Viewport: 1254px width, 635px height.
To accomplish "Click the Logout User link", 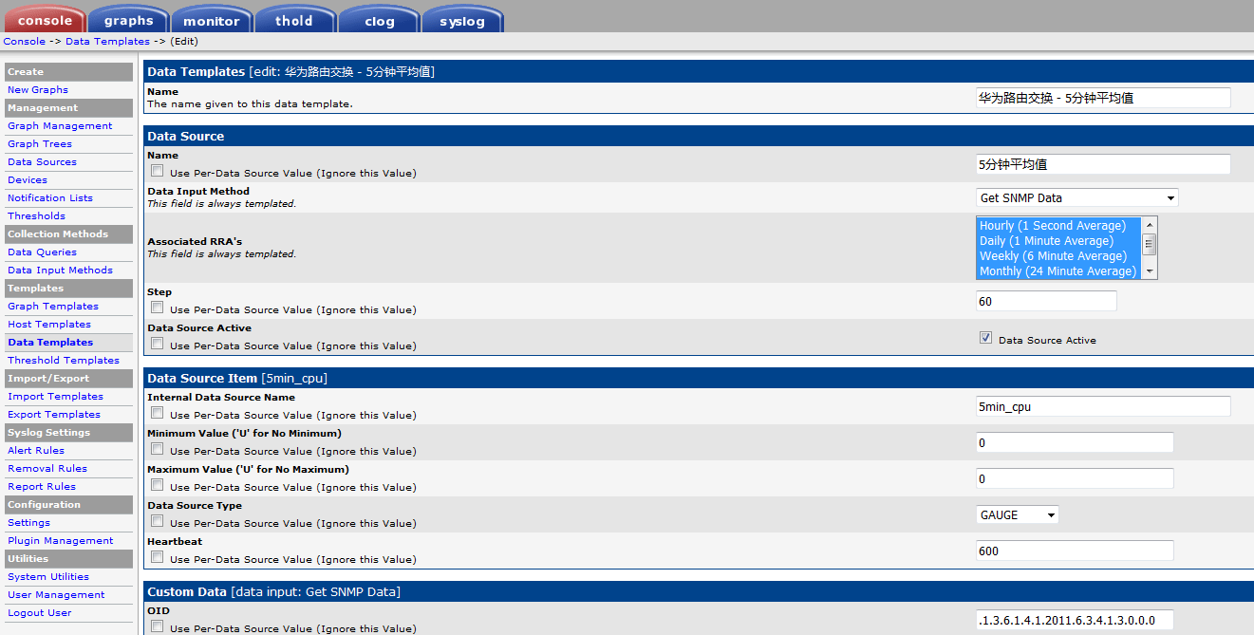I will click(40, 613).
